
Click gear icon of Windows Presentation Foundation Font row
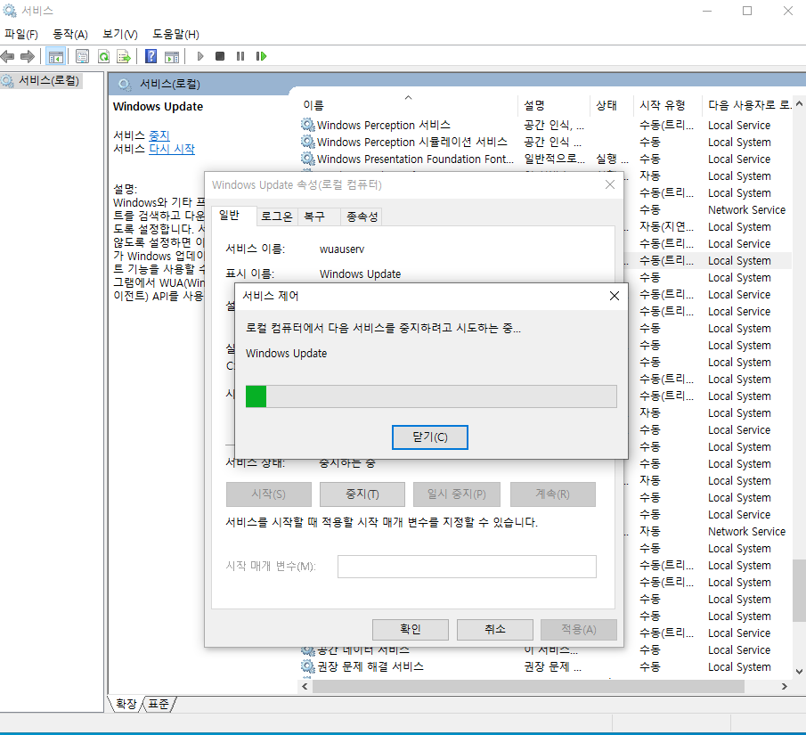tap(307, 159)
